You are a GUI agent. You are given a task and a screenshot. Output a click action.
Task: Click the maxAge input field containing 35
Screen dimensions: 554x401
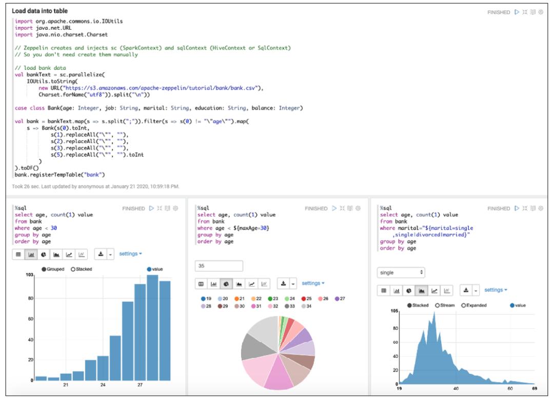[x=218, y=266]
